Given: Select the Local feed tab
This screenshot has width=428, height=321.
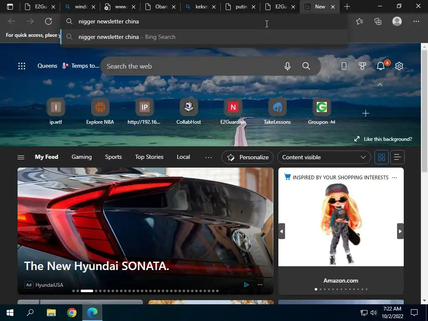Looking at the screenshot, I should click(x=183, y=157).
